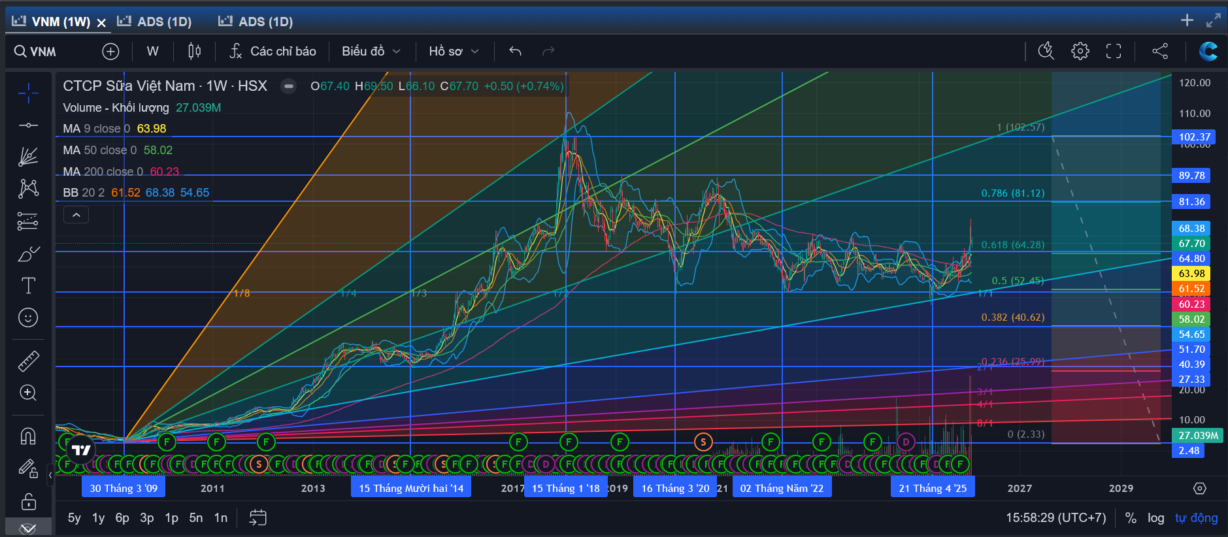Set chart range to 3p
This screenshot has width=1228, height=537.
coord(147,518)
